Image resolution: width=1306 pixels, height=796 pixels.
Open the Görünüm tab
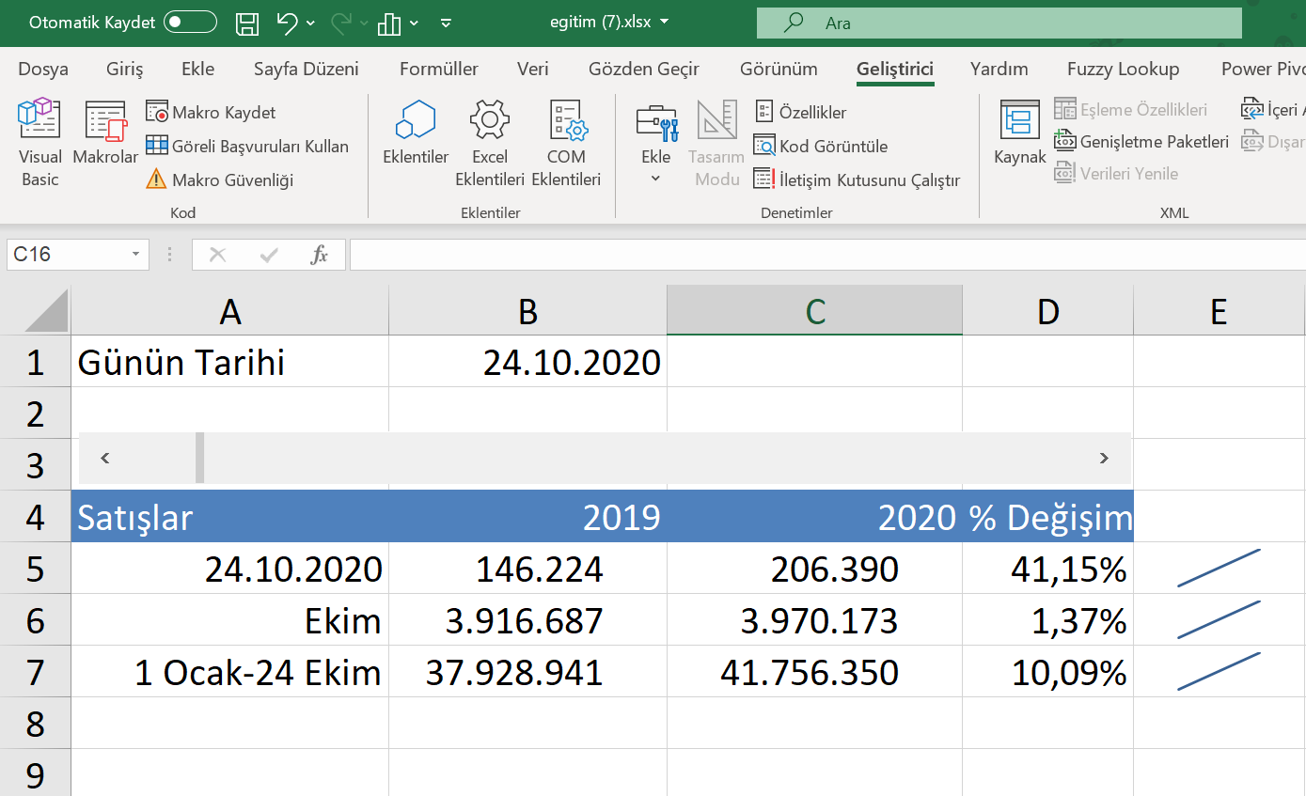(779, 69)
